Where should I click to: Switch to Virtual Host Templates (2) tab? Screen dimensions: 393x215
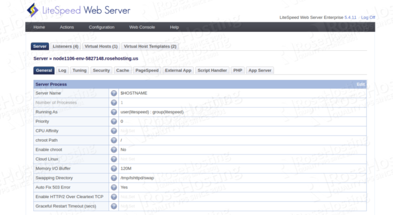(150, 46)
